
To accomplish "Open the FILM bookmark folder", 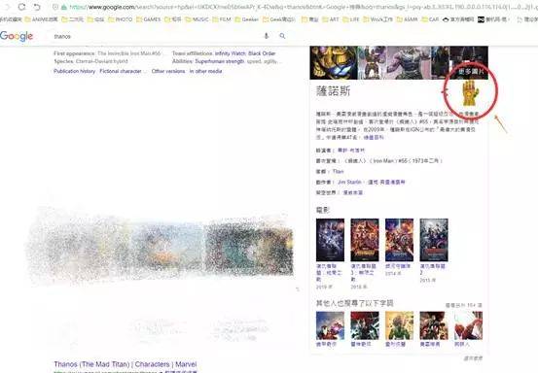I will 222,19.
